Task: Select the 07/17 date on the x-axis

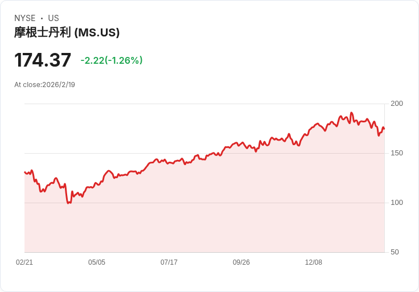Action: [x=169, y=262]
